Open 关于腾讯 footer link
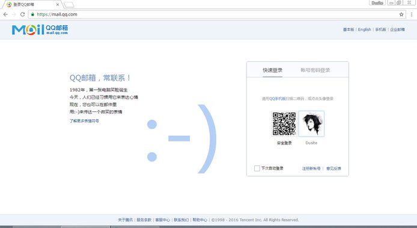The width and height of the screenshot is (417, 228). (125, 220)
